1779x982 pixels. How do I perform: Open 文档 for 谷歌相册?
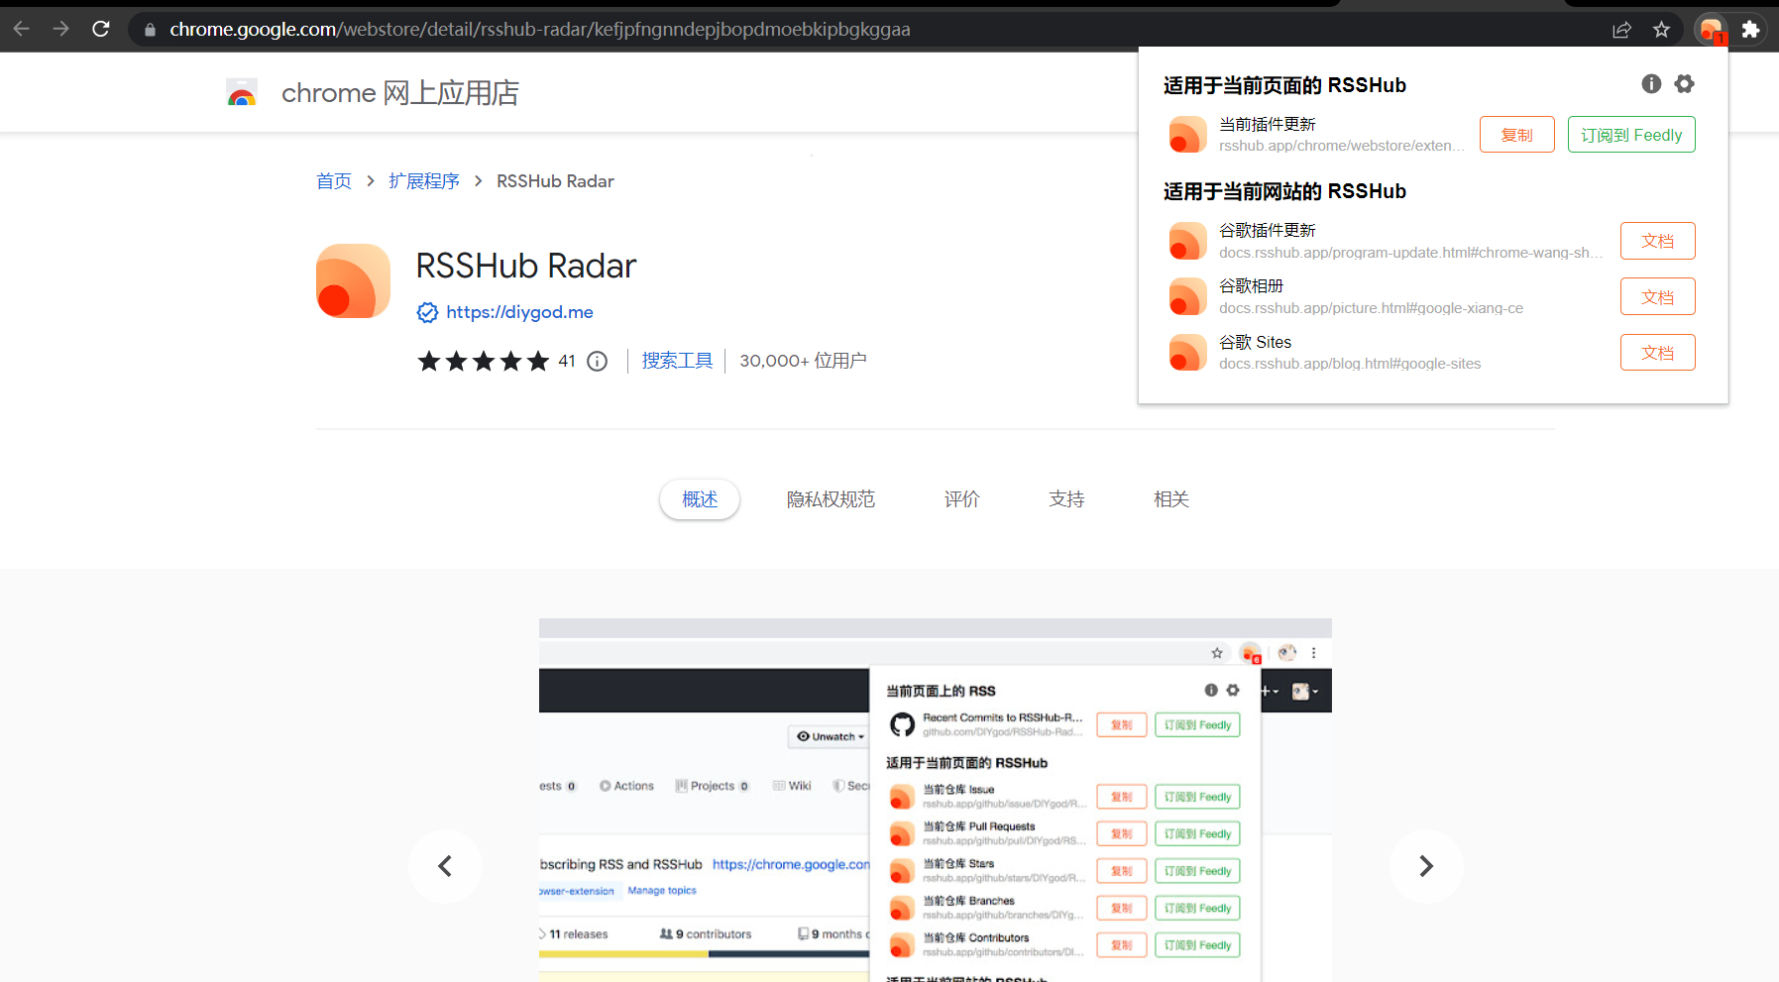[x=1658, y=296]
